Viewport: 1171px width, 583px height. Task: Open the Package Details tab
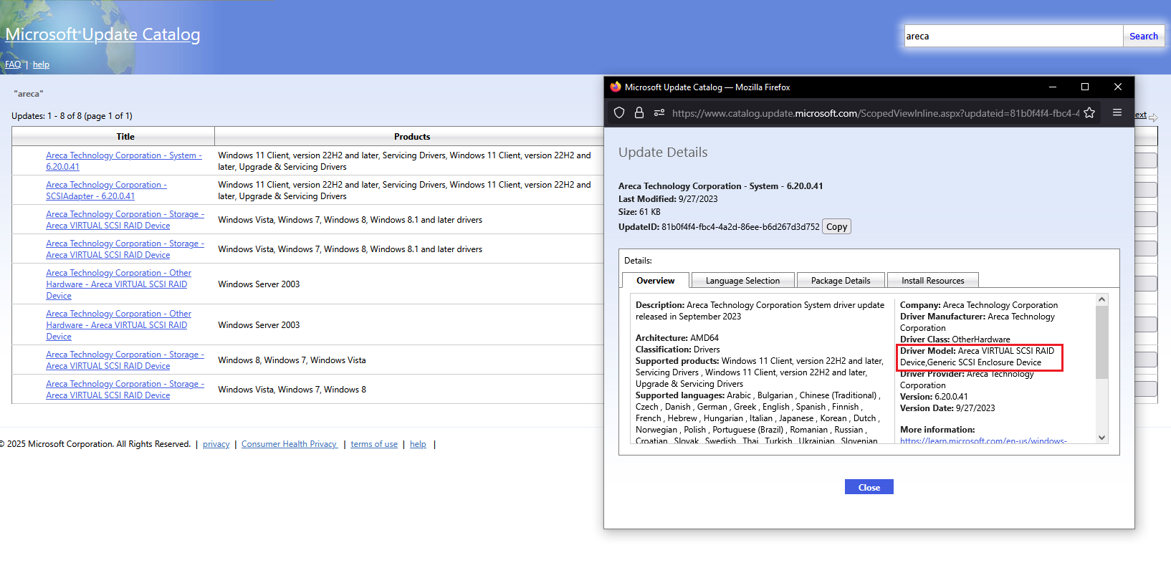(840, 281)
